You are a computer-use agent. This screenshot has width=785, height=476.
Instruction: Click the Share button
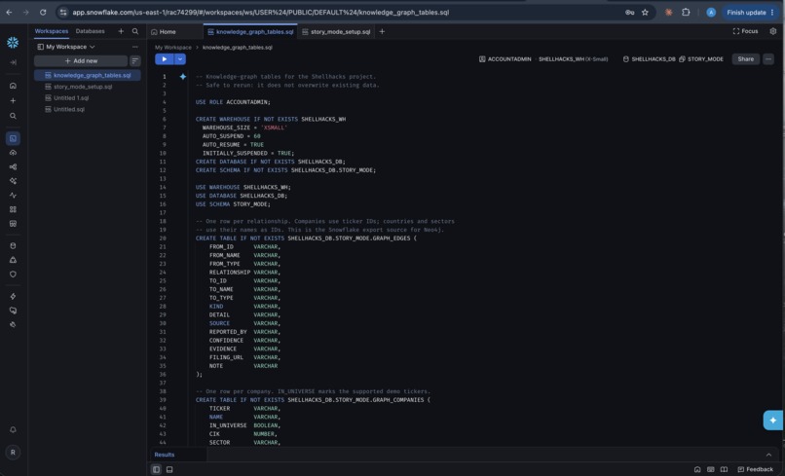tap(745, 59)
